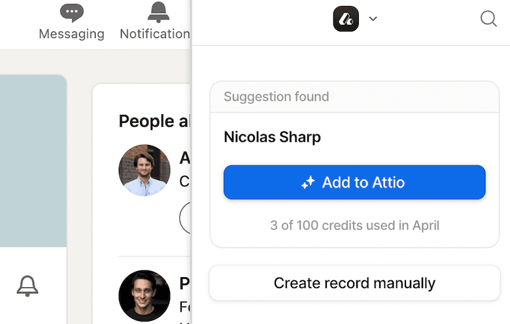Click the outlined button under first person
This screenshot has height=324, width=510.
point(185,218)
